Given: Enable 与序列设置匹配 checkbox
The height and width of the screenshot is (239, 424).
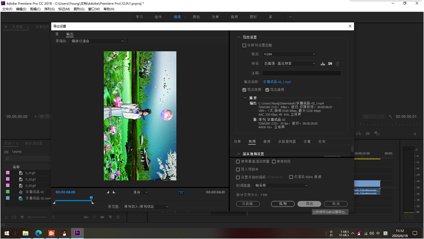Looking at the screenshot, I should coord(244,45).
